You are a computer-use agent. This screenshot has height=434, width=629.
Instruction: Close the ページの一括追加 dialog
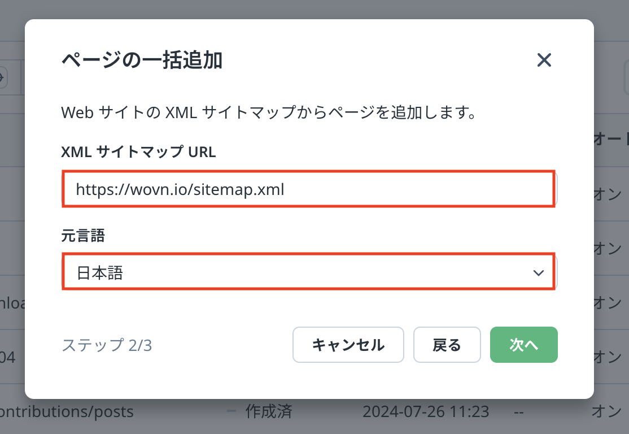click(544, 60)
